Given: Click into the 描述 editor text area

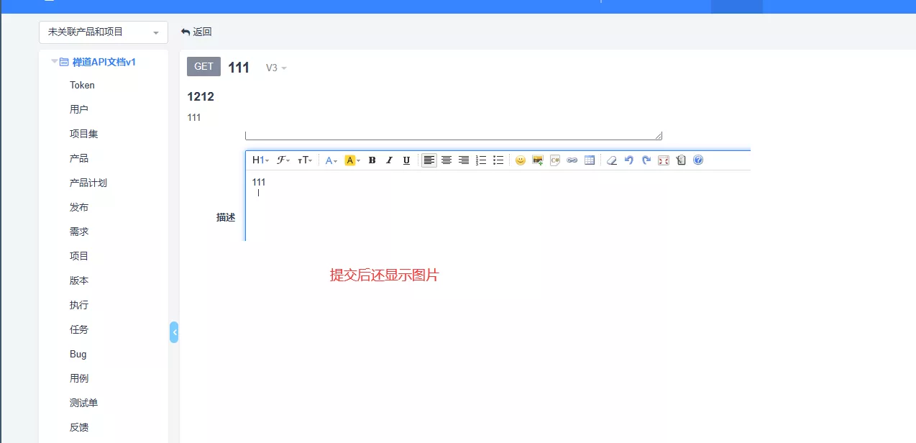Looking at the screenshot, I should click(498, 205).
